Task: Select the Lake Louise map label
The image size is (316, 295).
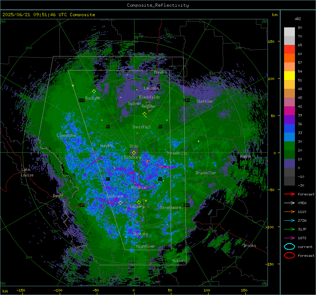Action: tap(27, 172)
